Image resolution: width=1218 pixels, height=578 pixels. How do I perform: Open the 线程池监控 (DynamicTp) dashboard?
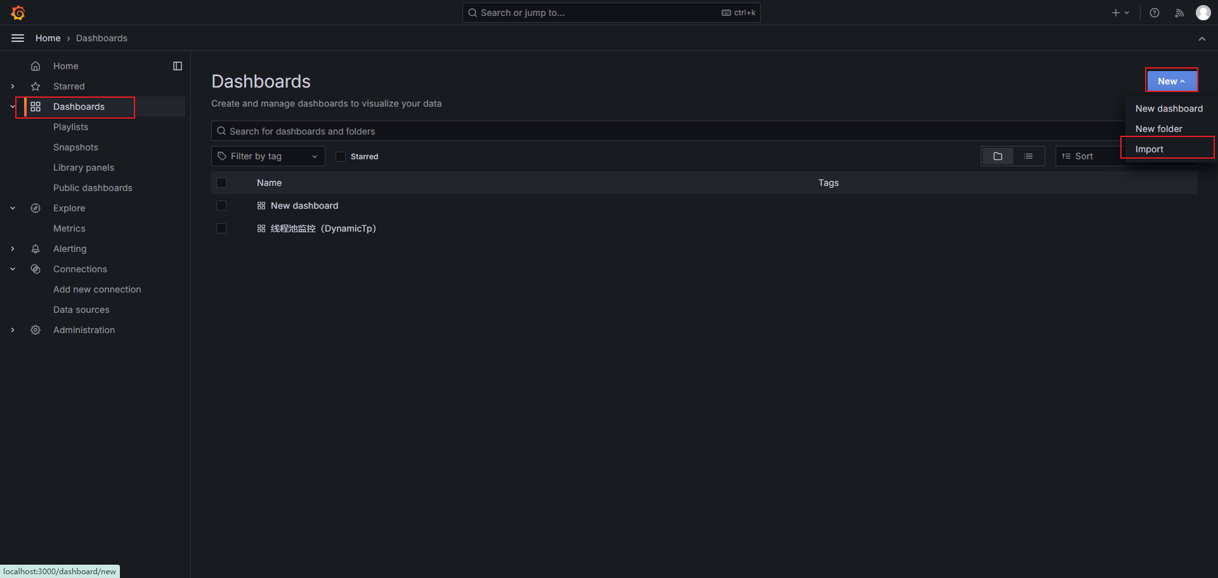[x=324, y=228]
